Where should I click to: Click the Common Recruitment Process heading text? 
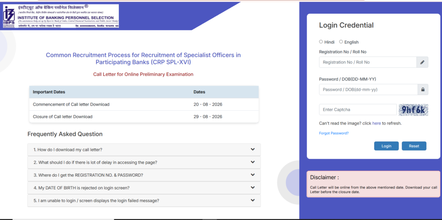[143, 59]
